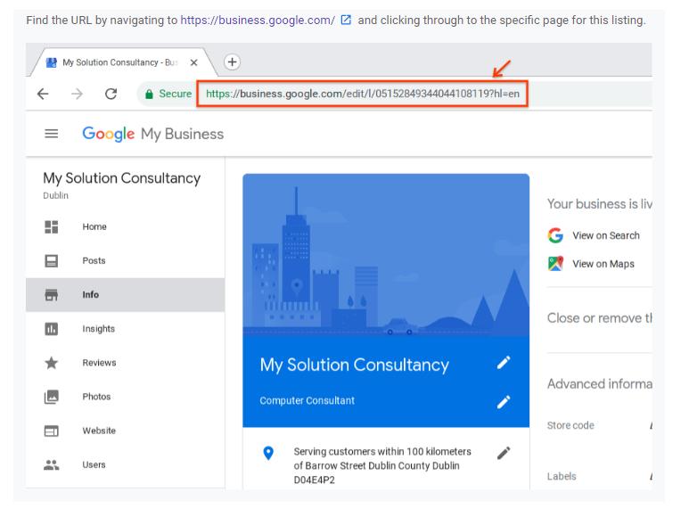Click the Labels field label
Screen dimensions: 689x517
[x=562, y=476]
